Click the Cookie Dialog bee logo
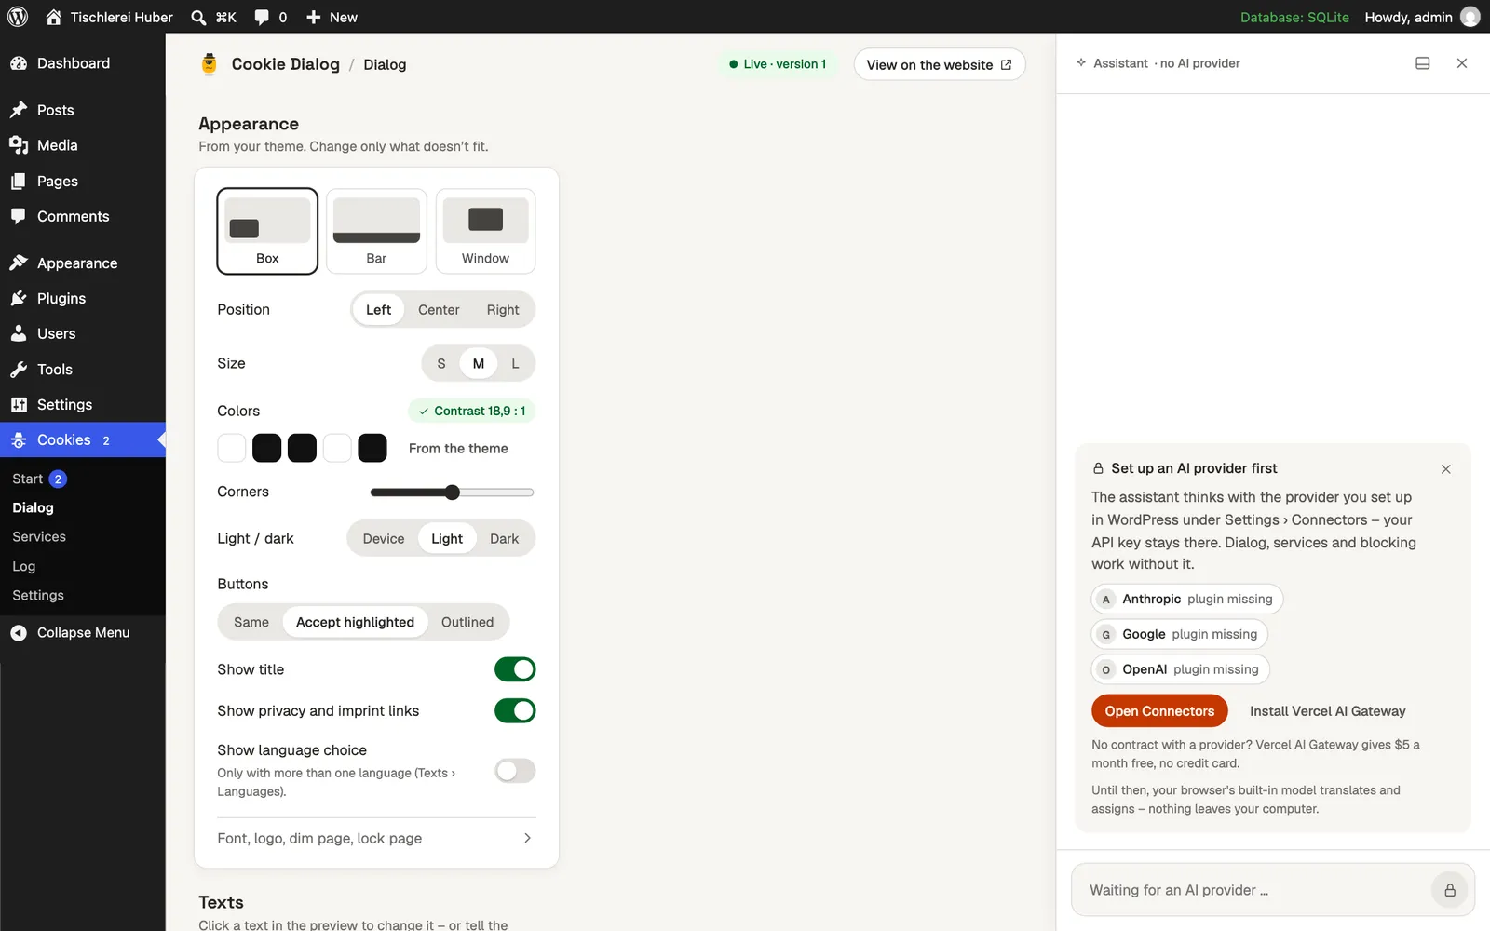Image resolution: width=1490 pixels, height=931 pixels. pyautogui.click(x=210, y=63)
